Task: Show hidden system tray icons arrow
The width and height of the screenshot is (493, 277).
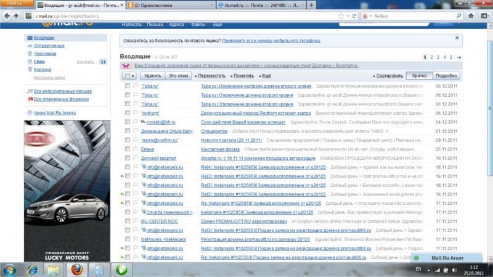Action: point(428,270)
